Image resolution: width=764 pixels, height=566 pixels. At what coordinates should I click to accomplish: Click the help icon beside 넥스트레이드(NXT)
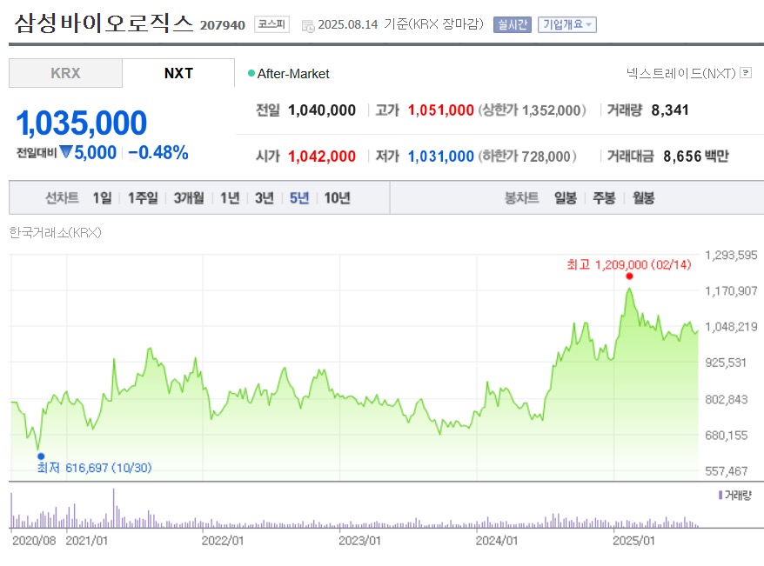746,73
